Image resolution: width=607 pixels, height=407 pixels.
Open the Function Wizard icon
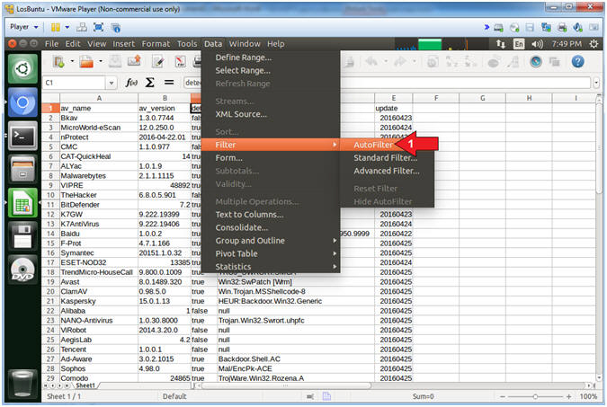pyautogui.click(x=131, y=83)
